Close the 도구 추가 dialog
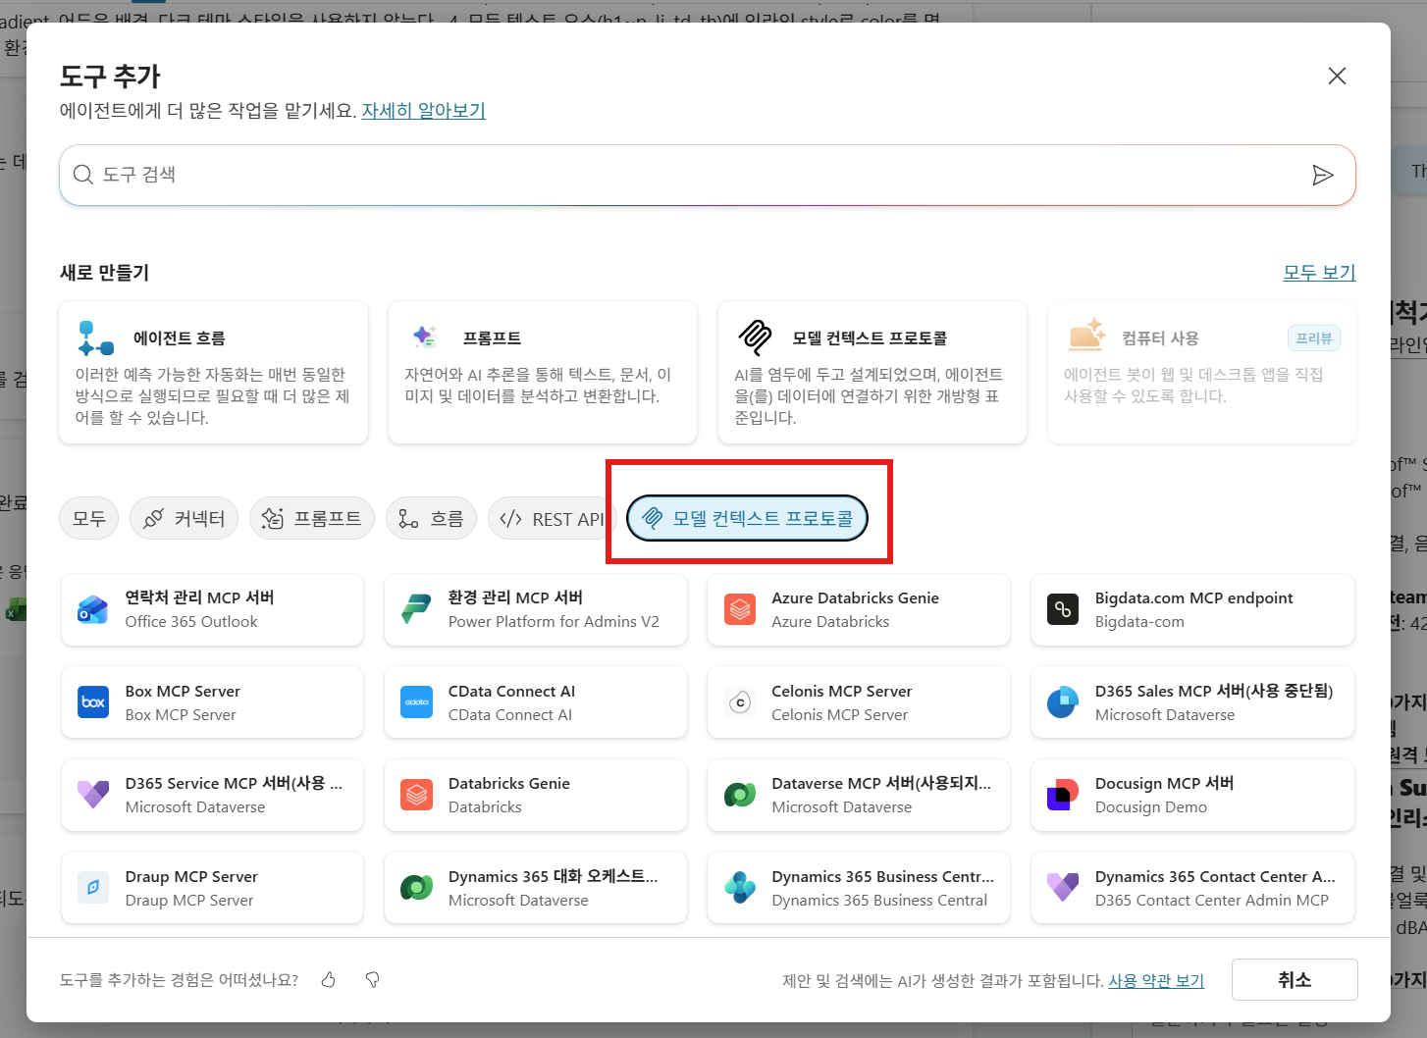Screen dimensions: 1427x1038 coord(1337,76)
